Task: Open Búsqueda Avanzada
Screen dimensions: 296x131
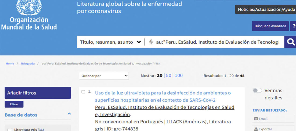Action: tap(270, 26)
